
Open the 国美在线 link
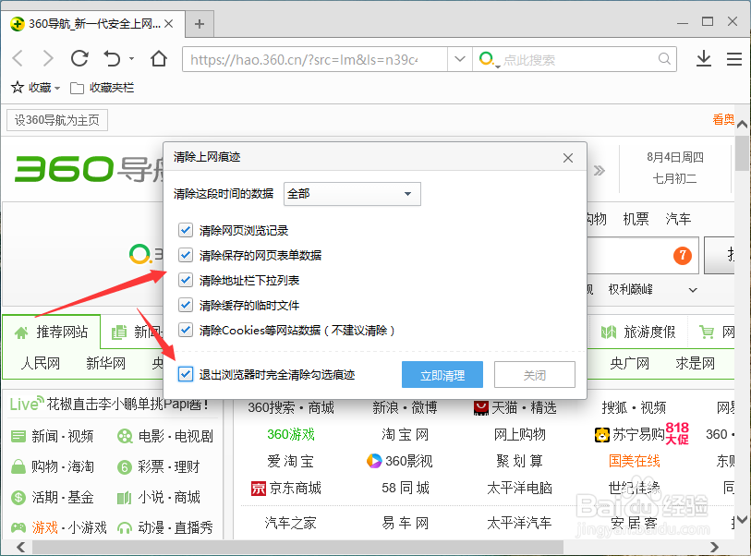click(634, 461)
